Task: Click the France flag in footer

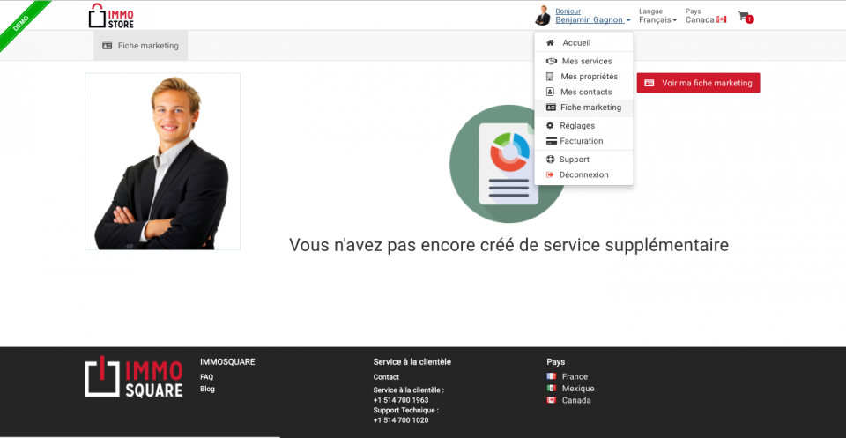Action: coord(552,376)
